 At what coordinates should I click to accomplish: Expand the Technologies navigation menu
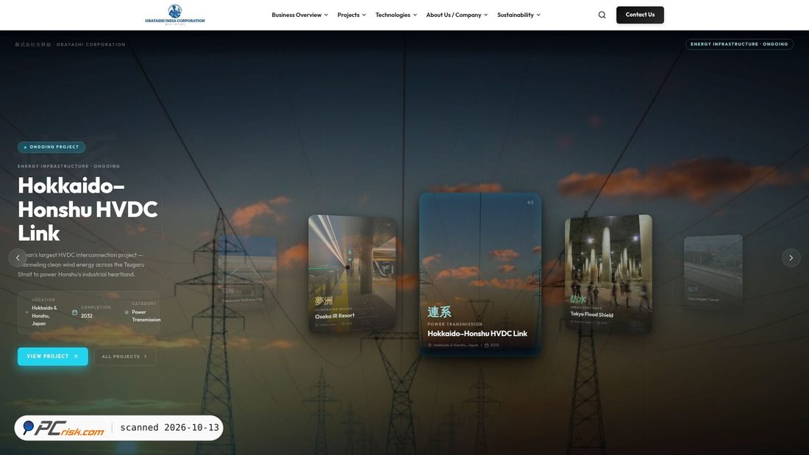396,15
